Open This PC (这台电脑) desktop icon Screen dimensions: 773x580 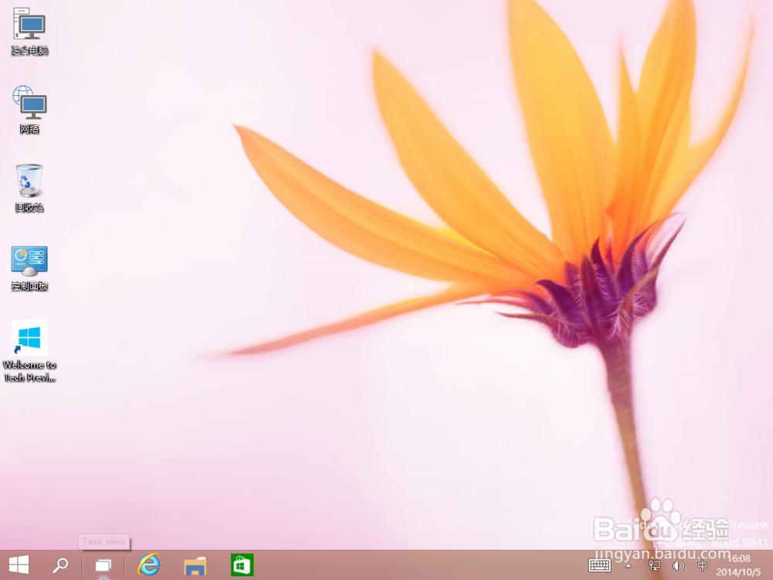(29, 31)
